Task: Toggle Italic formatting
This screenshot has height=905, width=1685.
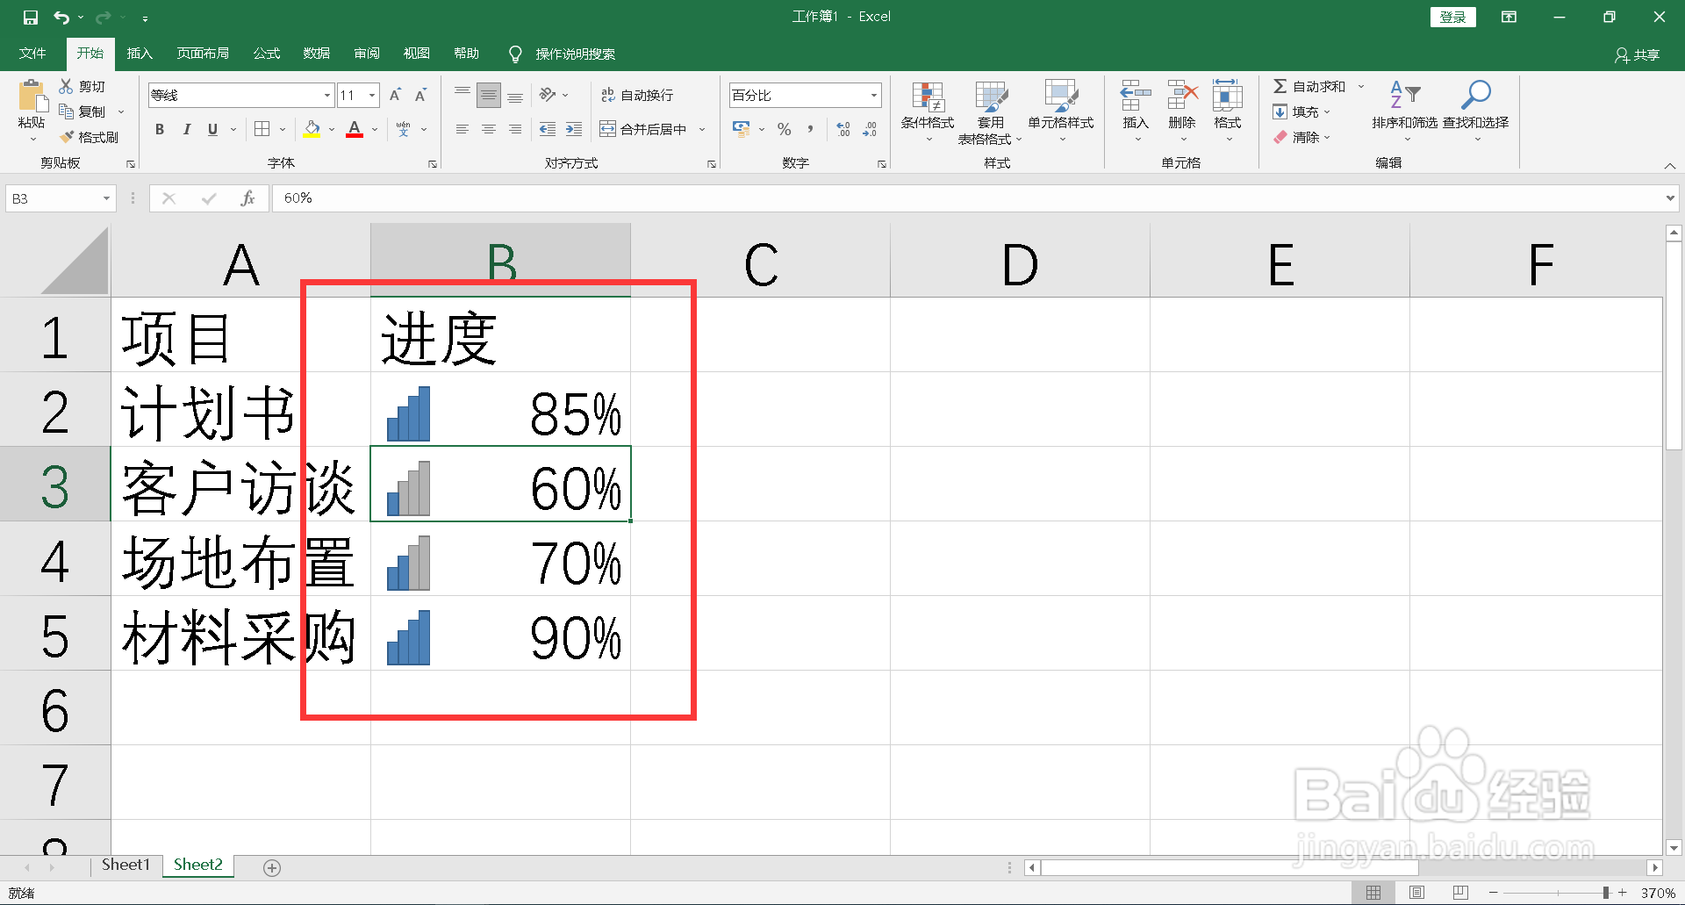Action: point(186,129)
